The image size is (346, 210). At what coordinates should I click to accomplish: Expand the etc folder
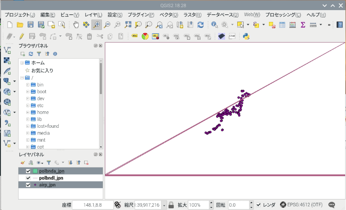coord(28,105)
